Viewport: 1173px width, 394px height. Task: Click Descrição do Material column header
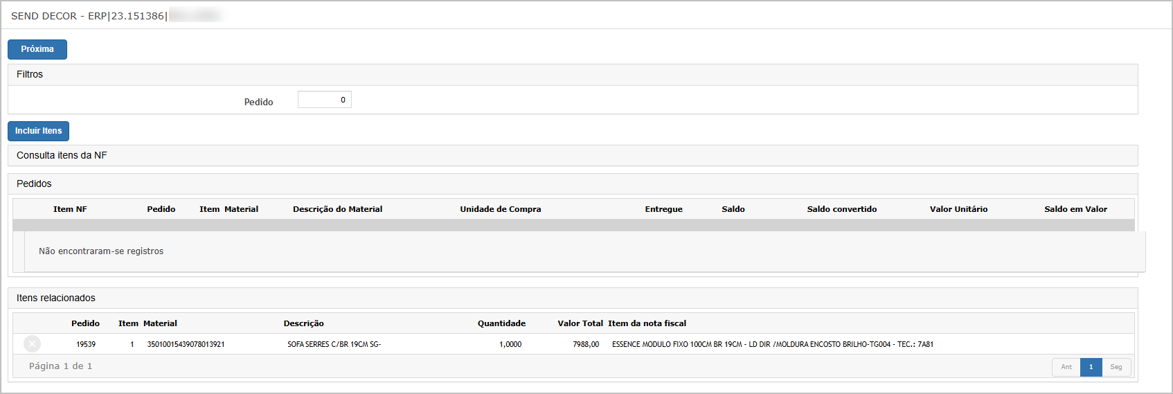point(337,209)
